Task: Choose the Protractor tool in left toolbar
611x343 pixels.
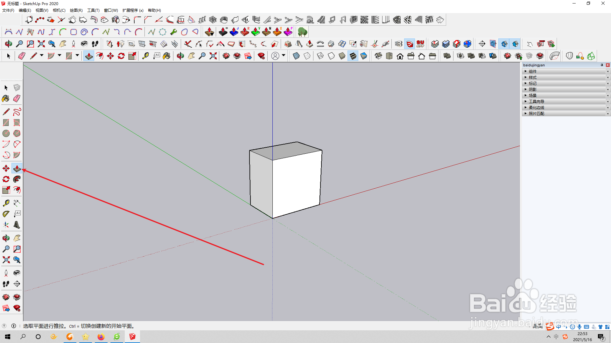Action: [6, 214]
